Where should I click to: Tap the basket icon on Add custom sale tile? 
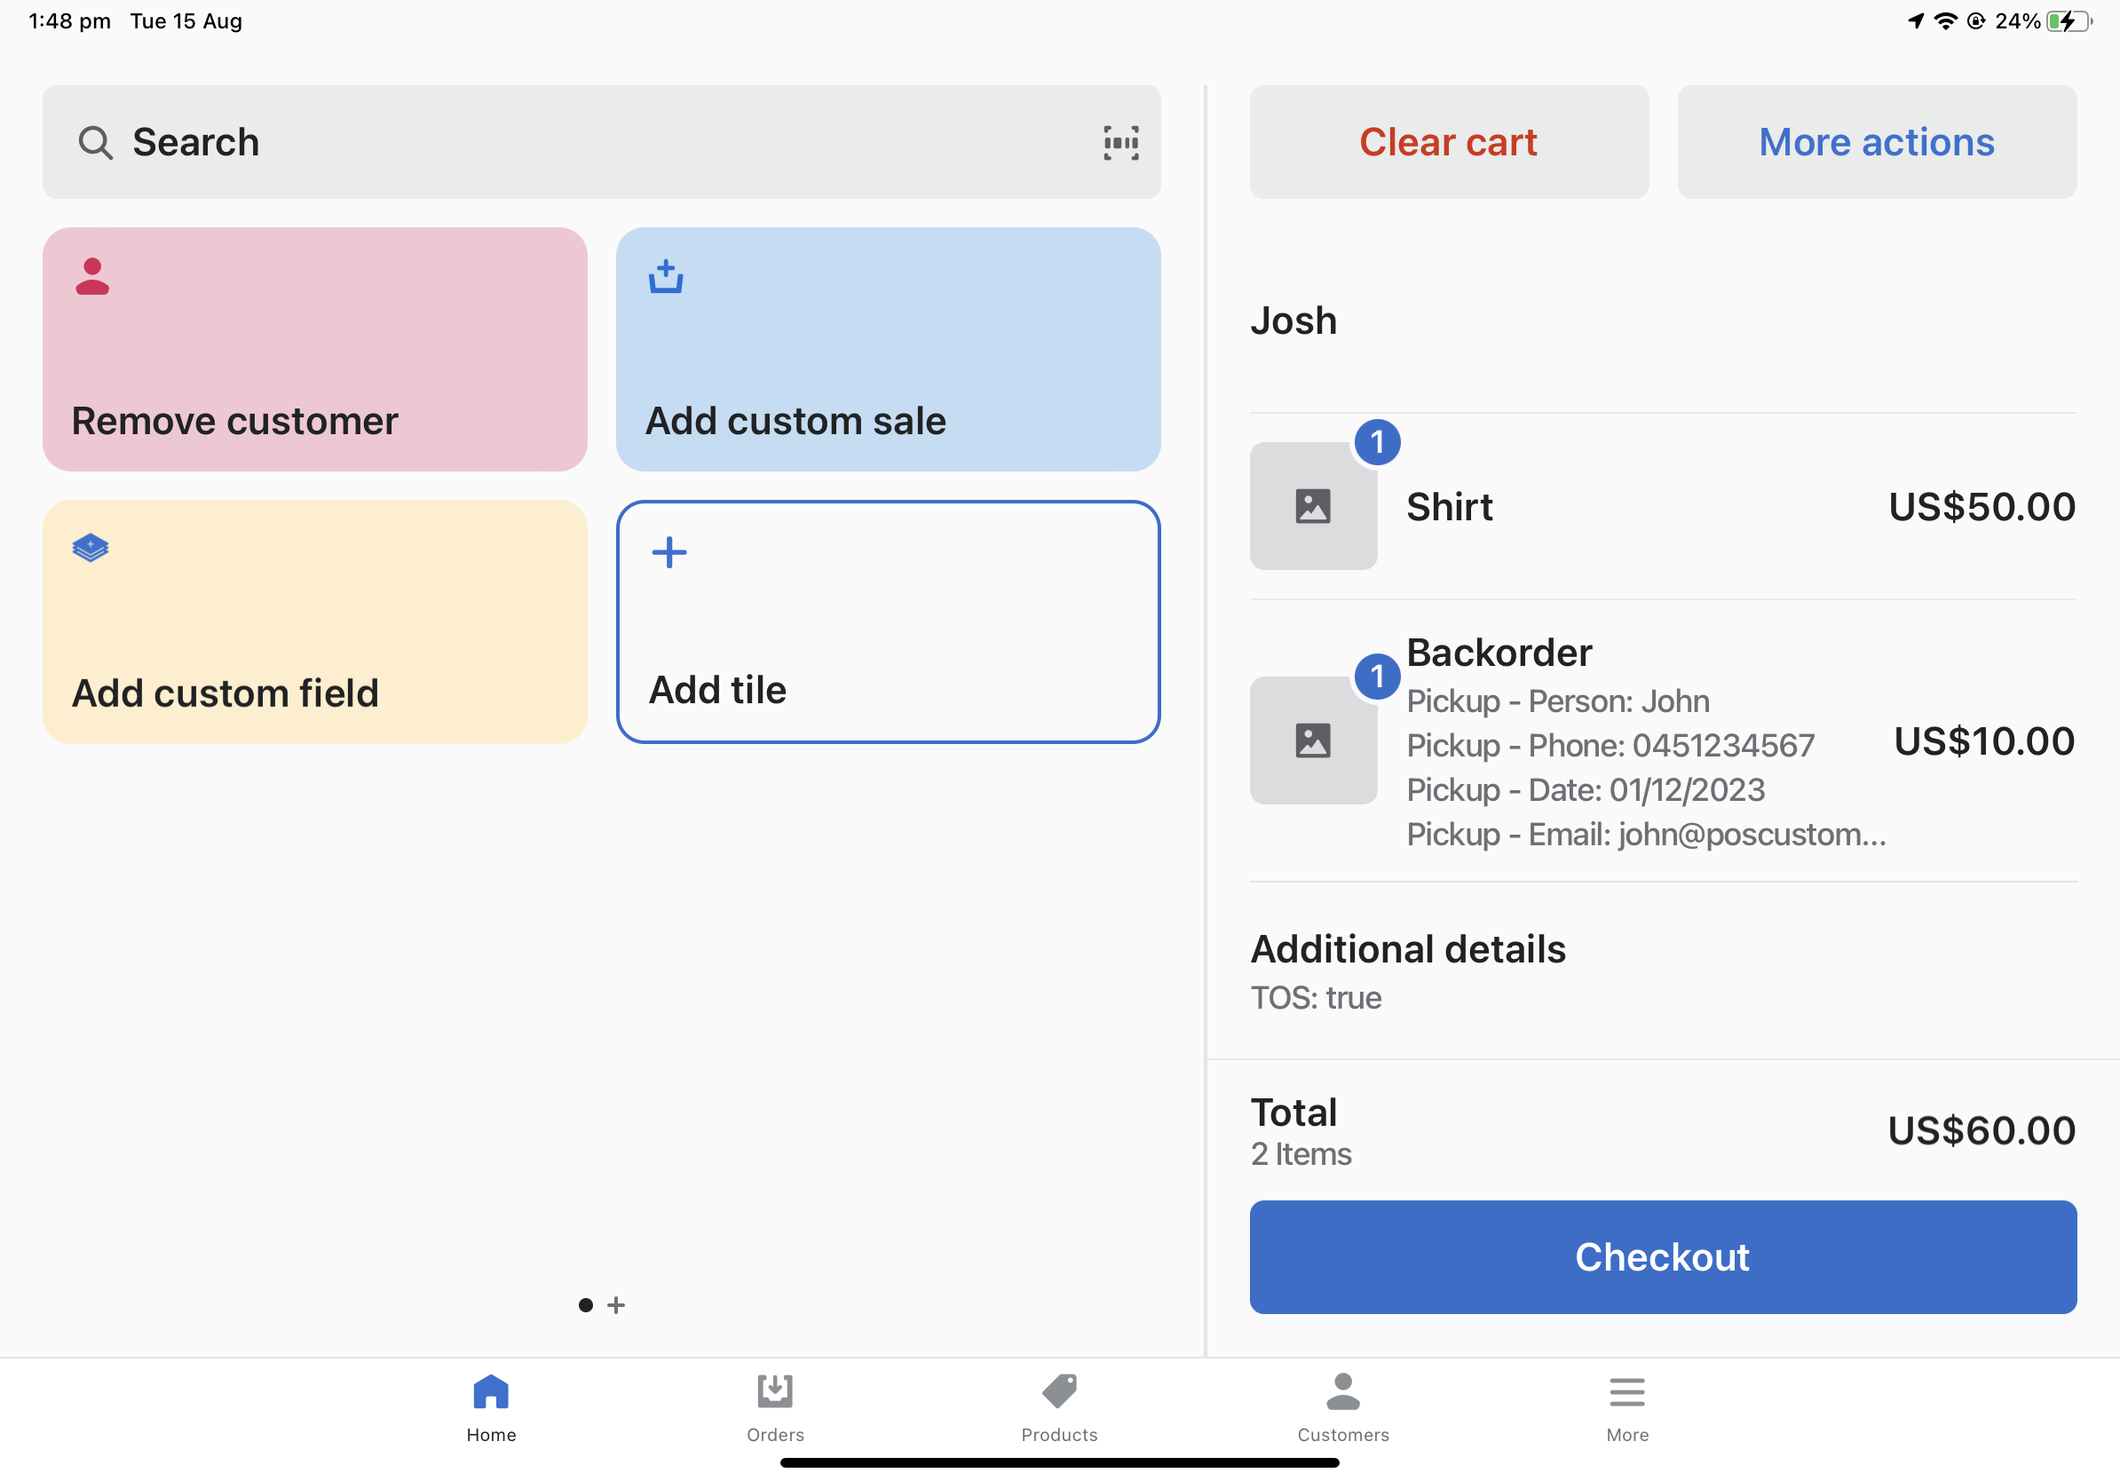point(665,276)
